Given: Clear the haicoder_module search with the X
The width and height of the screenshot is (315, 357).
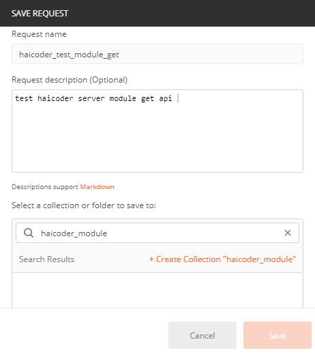Looking at the screenshot, I should click(x=288, y=233).
